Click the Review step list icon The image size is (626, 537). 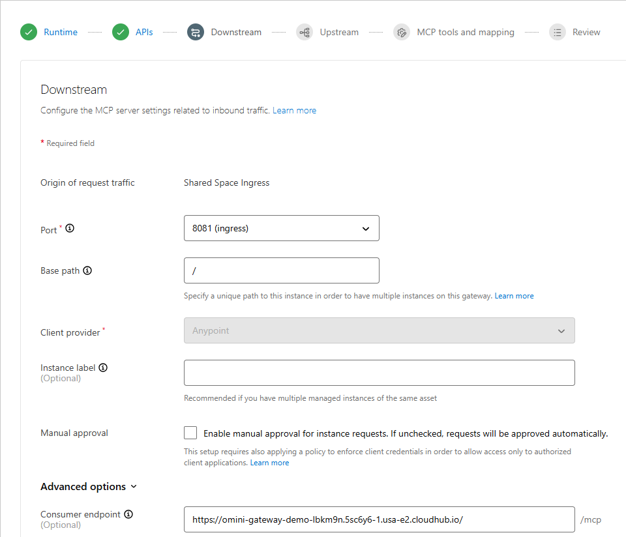558,32
